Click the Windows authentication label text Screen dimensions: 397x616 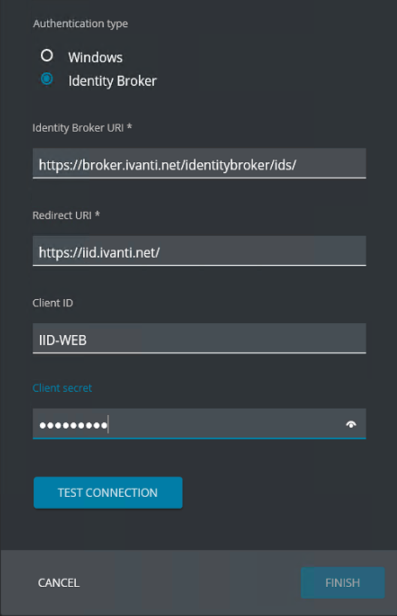click(95, 58)
